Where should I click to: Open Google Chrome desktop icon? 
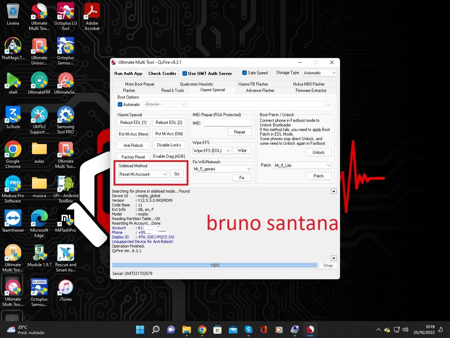13,155
